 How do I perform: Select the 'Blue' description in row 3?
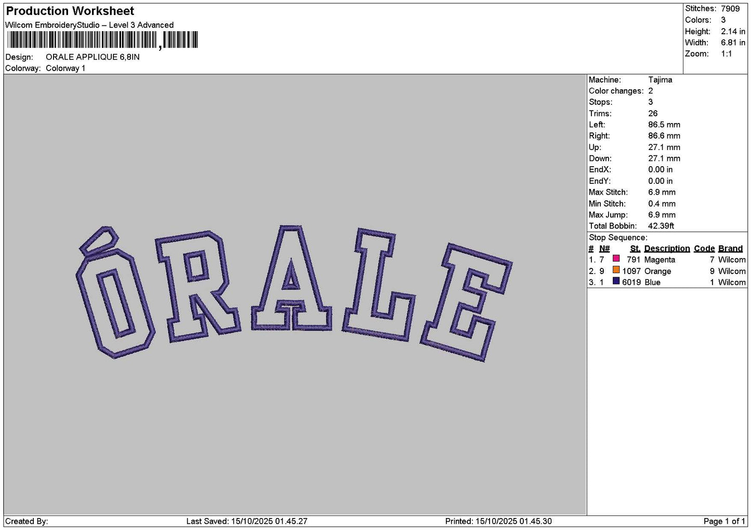(x=652, y=282)
